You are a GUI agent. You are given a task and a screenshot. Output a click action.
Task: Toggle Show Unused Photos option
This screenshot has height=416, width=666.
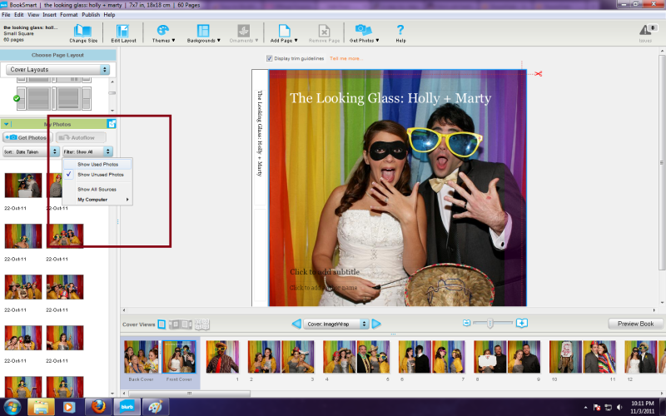(97, 175)
